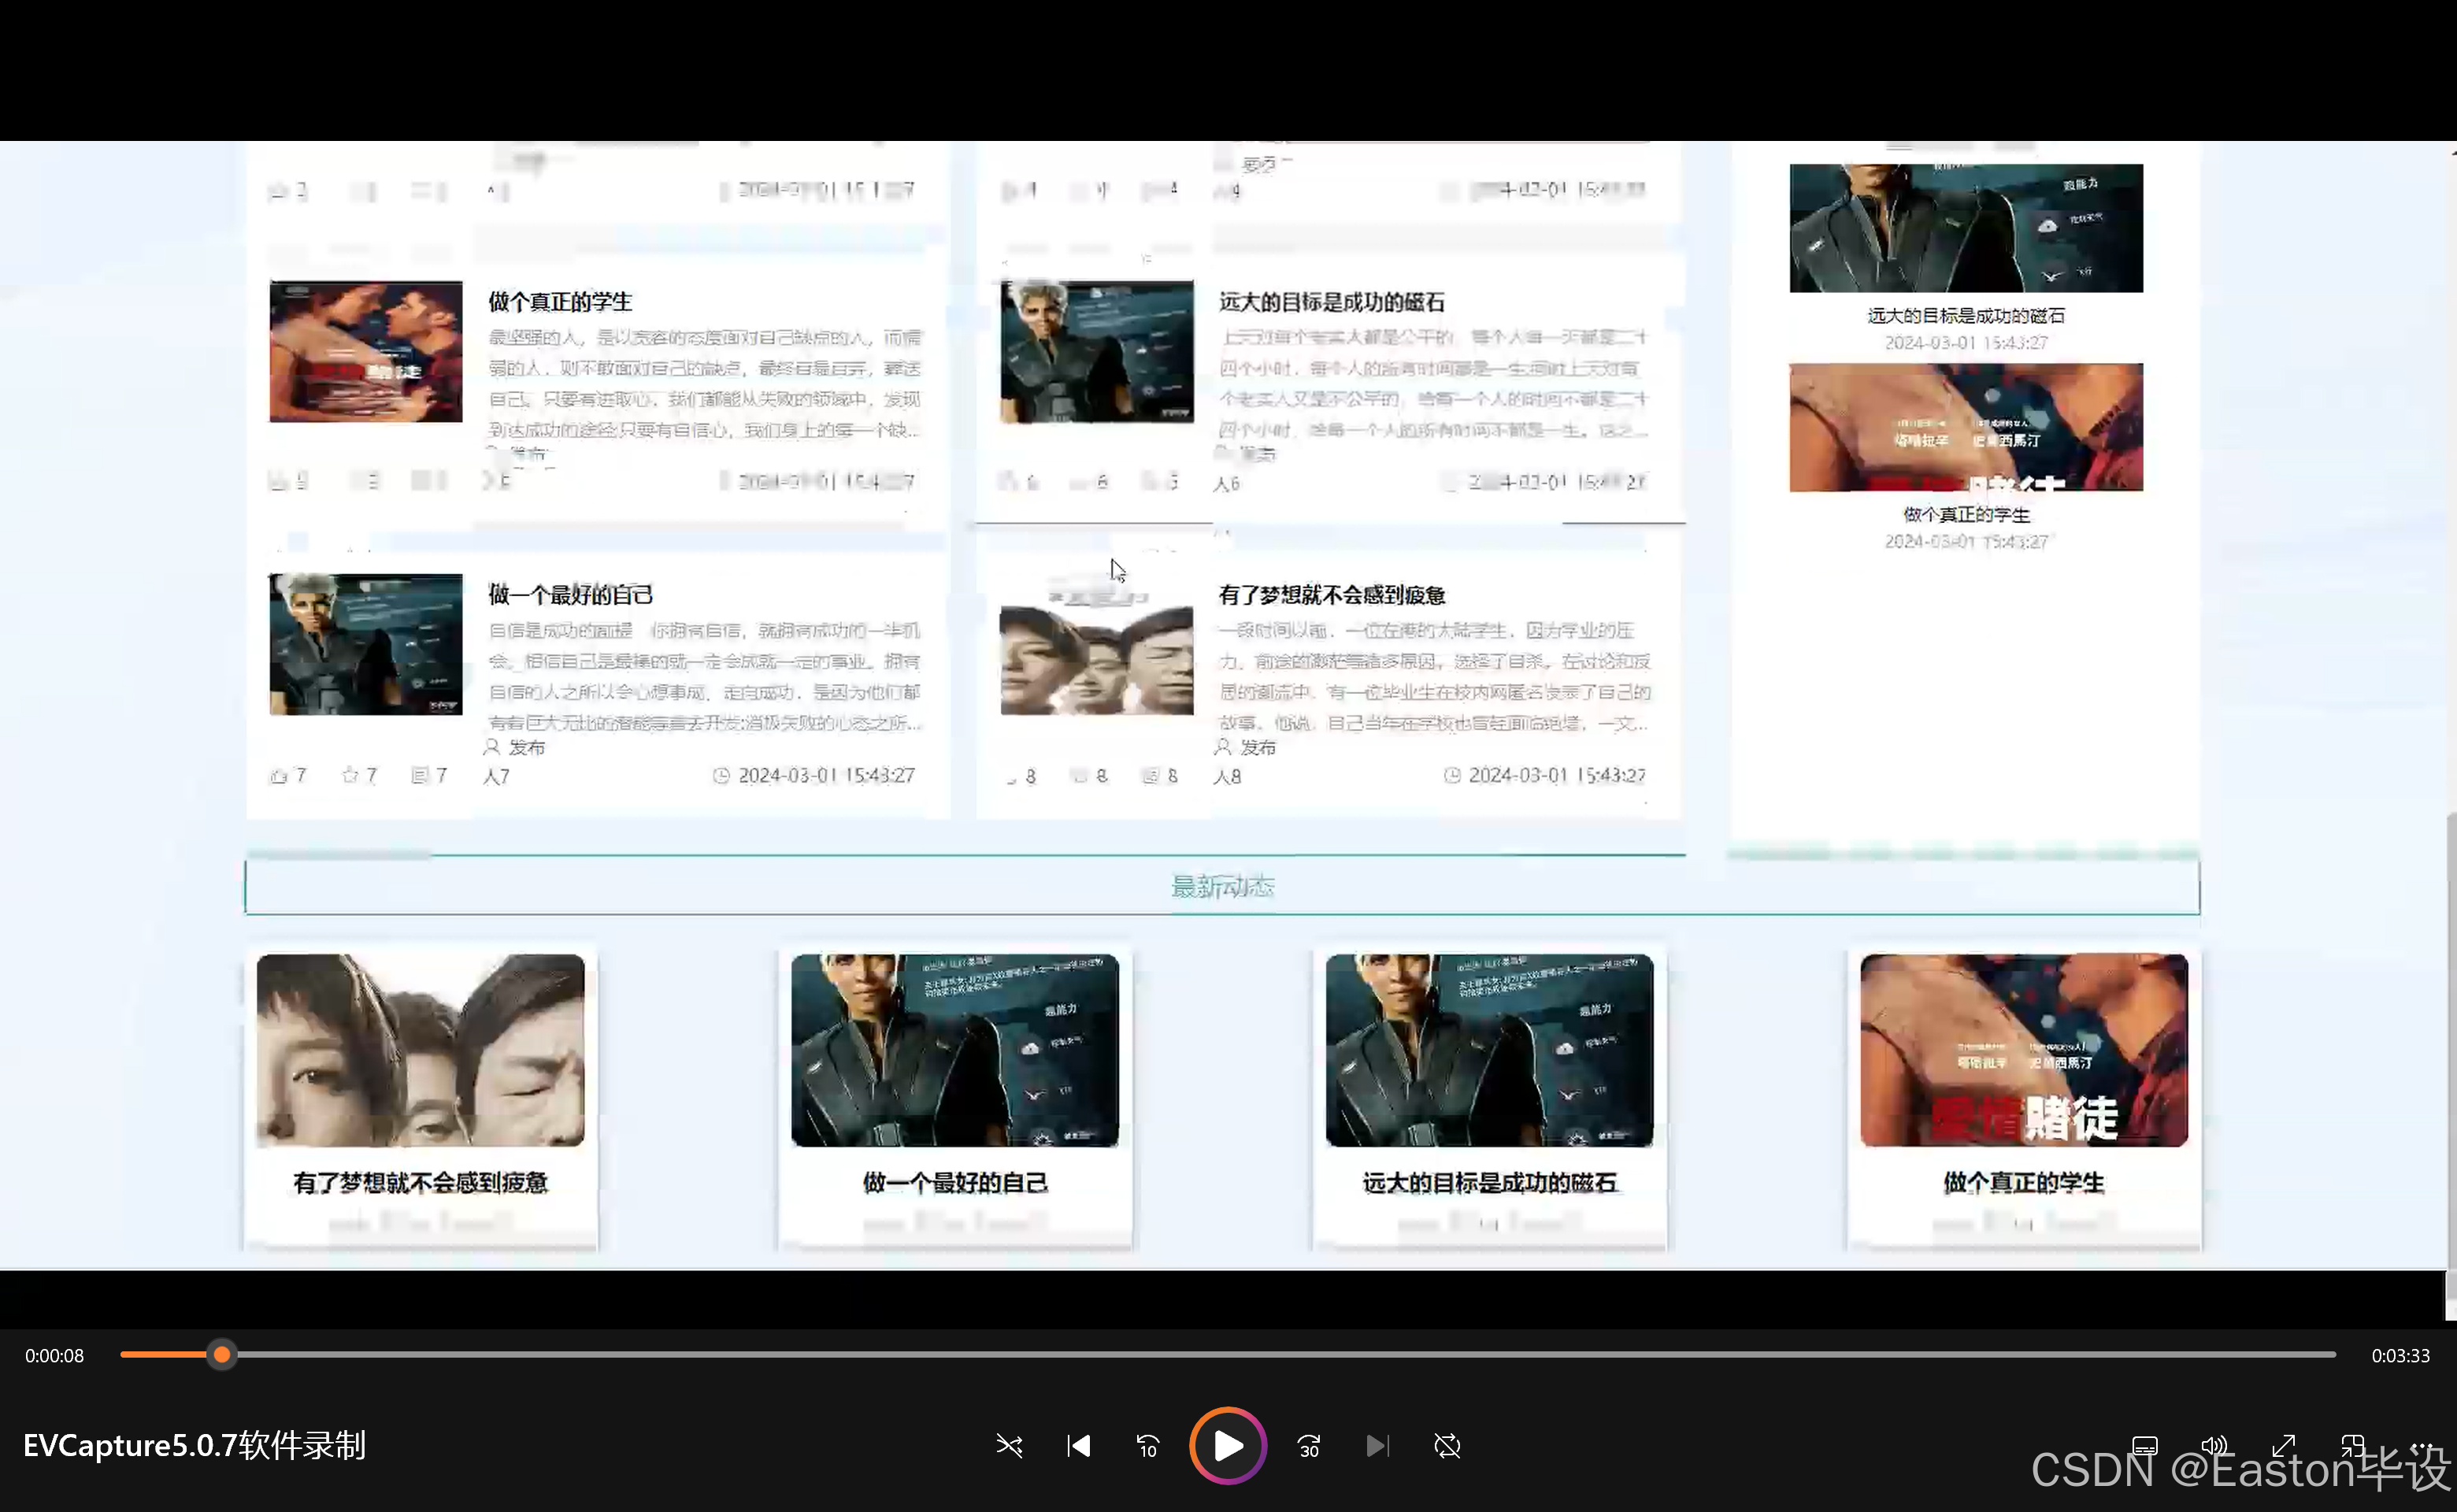This screenshot has height=1512, width=2457.
Task: Switch to mini player view
Action: click(x=2352, y=1446)
